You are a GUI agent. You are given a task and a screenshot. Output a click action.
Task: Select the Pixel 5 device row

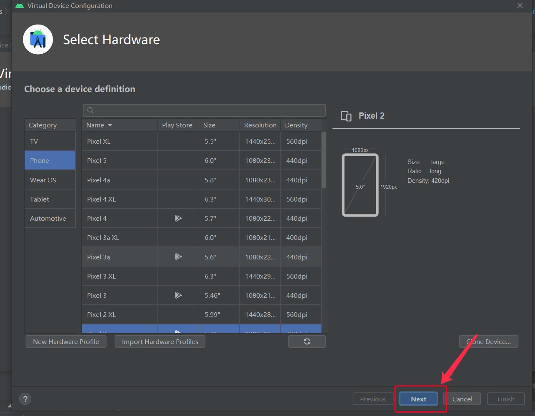pos(202,160)
